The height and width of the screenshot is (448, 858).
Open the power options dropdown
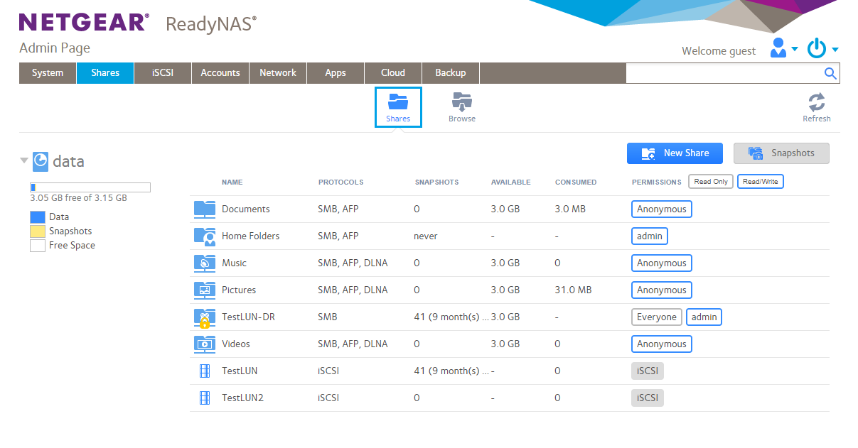click(x=822, y=49)
